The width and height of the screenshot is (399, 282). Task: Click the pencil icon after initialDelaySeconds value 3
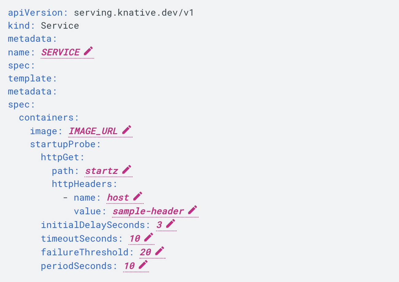click(170, 224)
